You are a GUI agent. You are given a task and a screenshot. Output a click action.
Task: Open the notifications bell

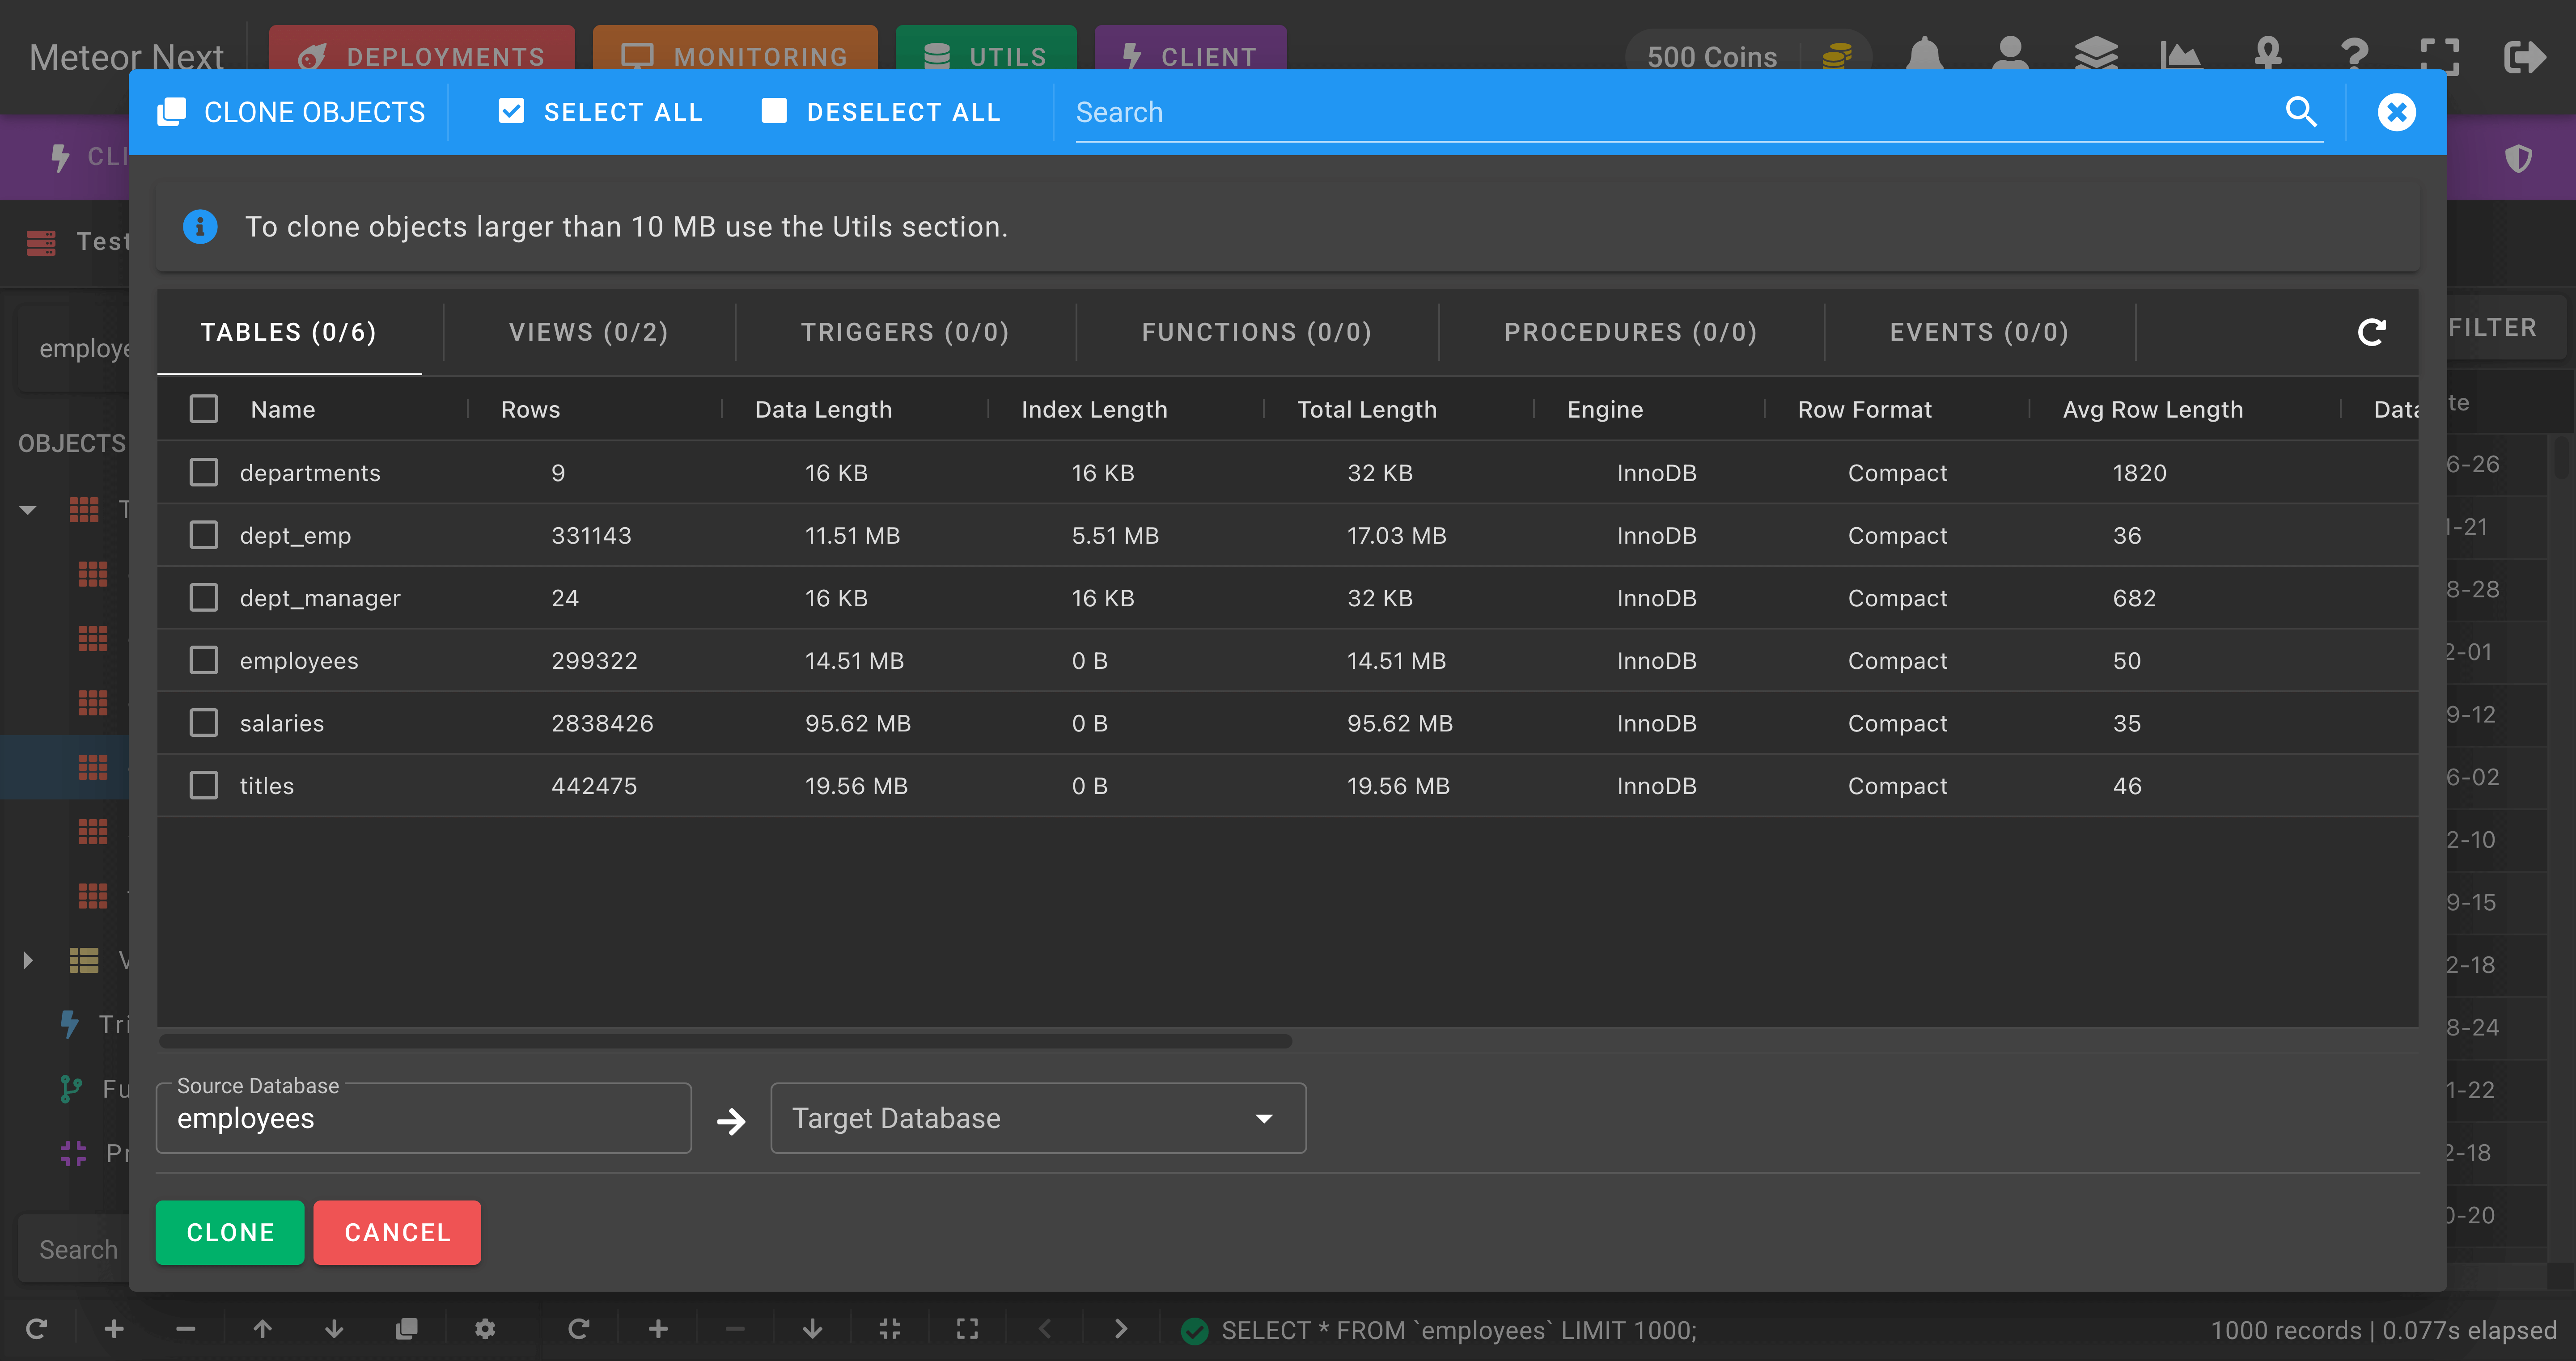pos(1924,56)
